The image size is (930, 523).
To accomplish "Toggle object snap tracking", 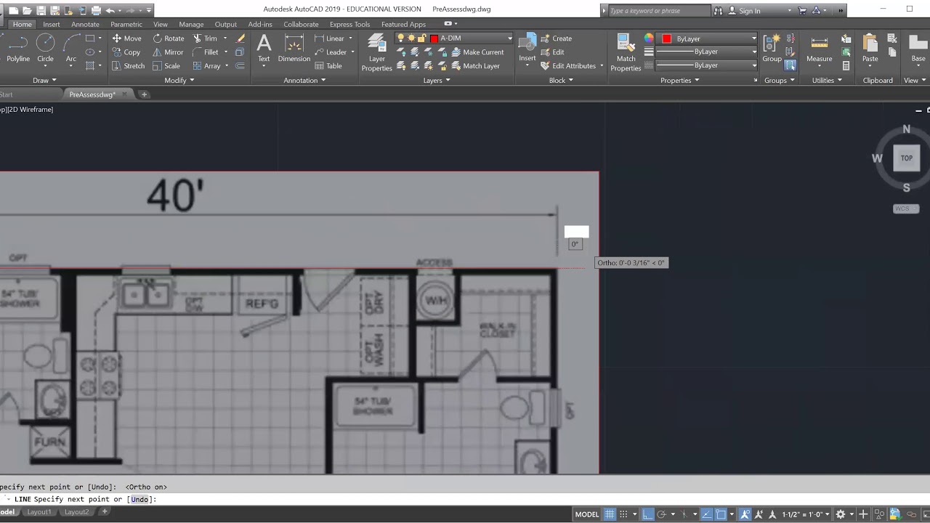I will 706,514.
